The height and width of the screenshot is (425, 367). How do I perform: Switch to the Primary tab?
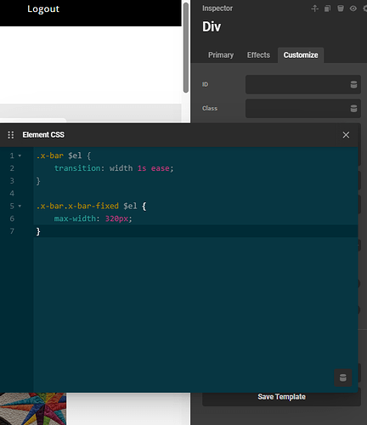[x=221, y=55]
